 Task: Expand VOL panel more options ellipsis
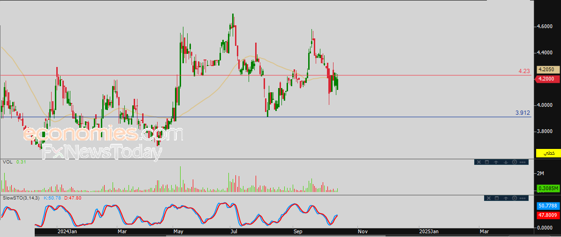click(x=523, y=162)
